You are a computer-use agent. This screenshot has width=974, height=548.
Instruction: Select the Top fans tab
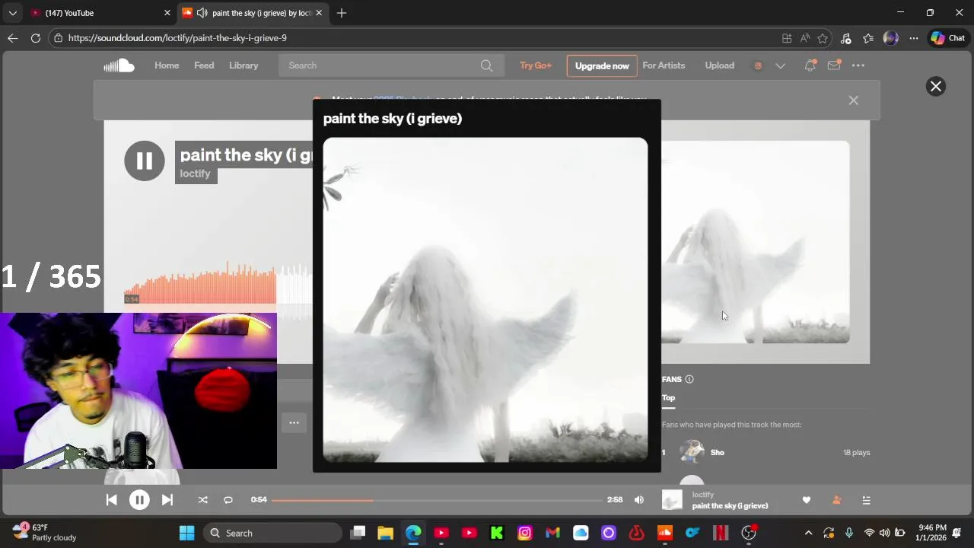[x=668, y=398]
